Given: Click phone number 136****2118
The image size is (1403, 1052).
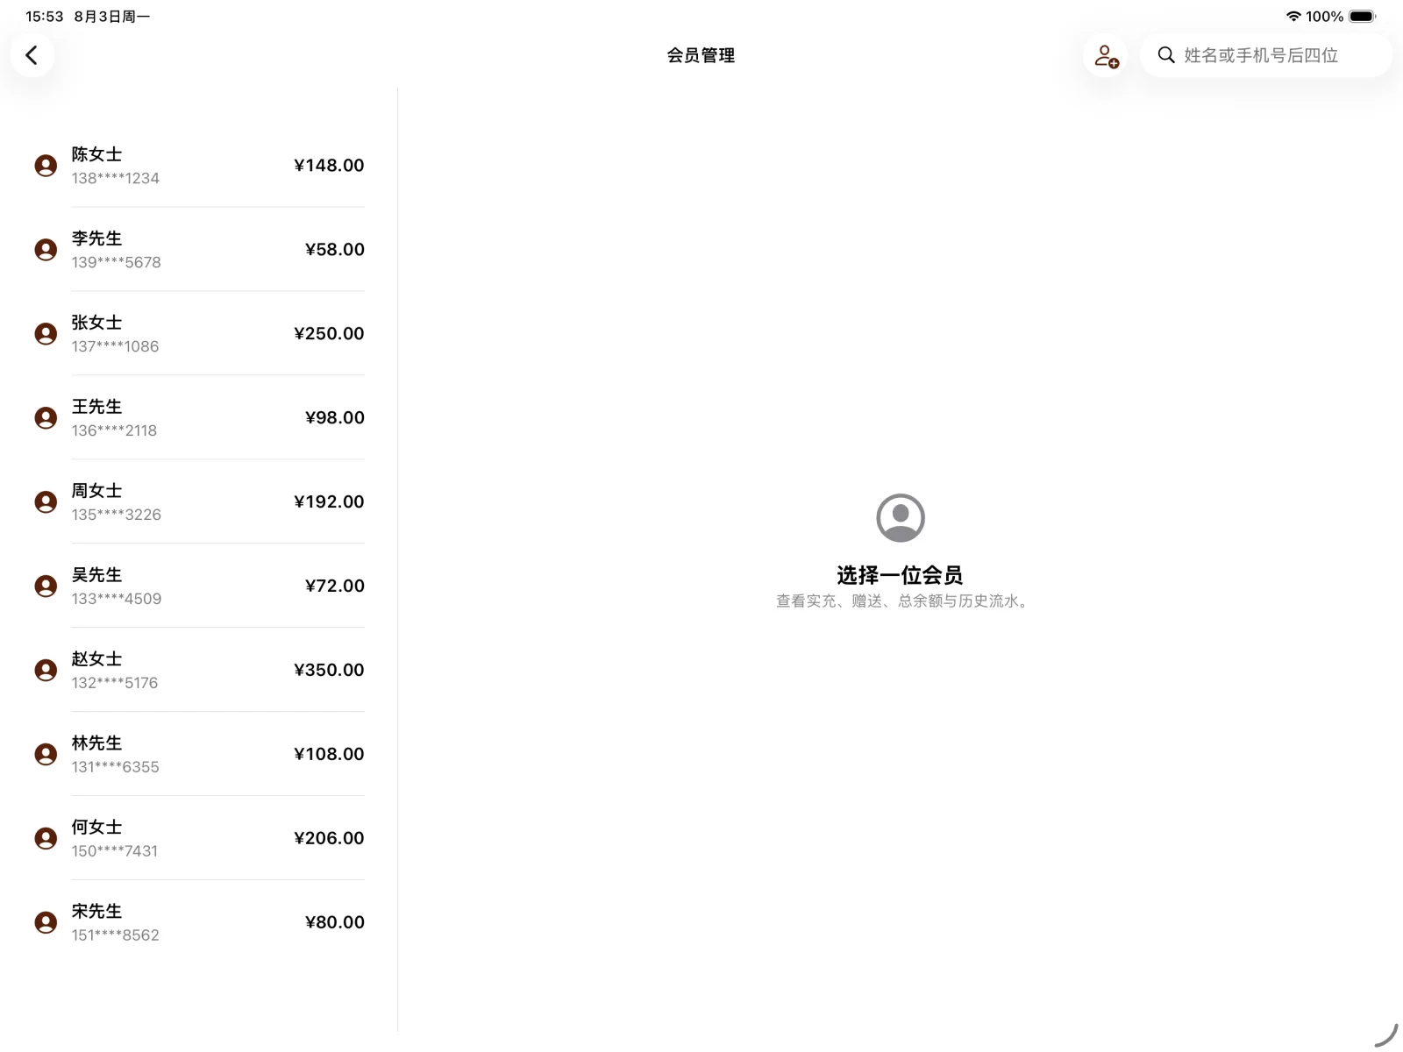Looking at the screenshot, I should 115,431.
